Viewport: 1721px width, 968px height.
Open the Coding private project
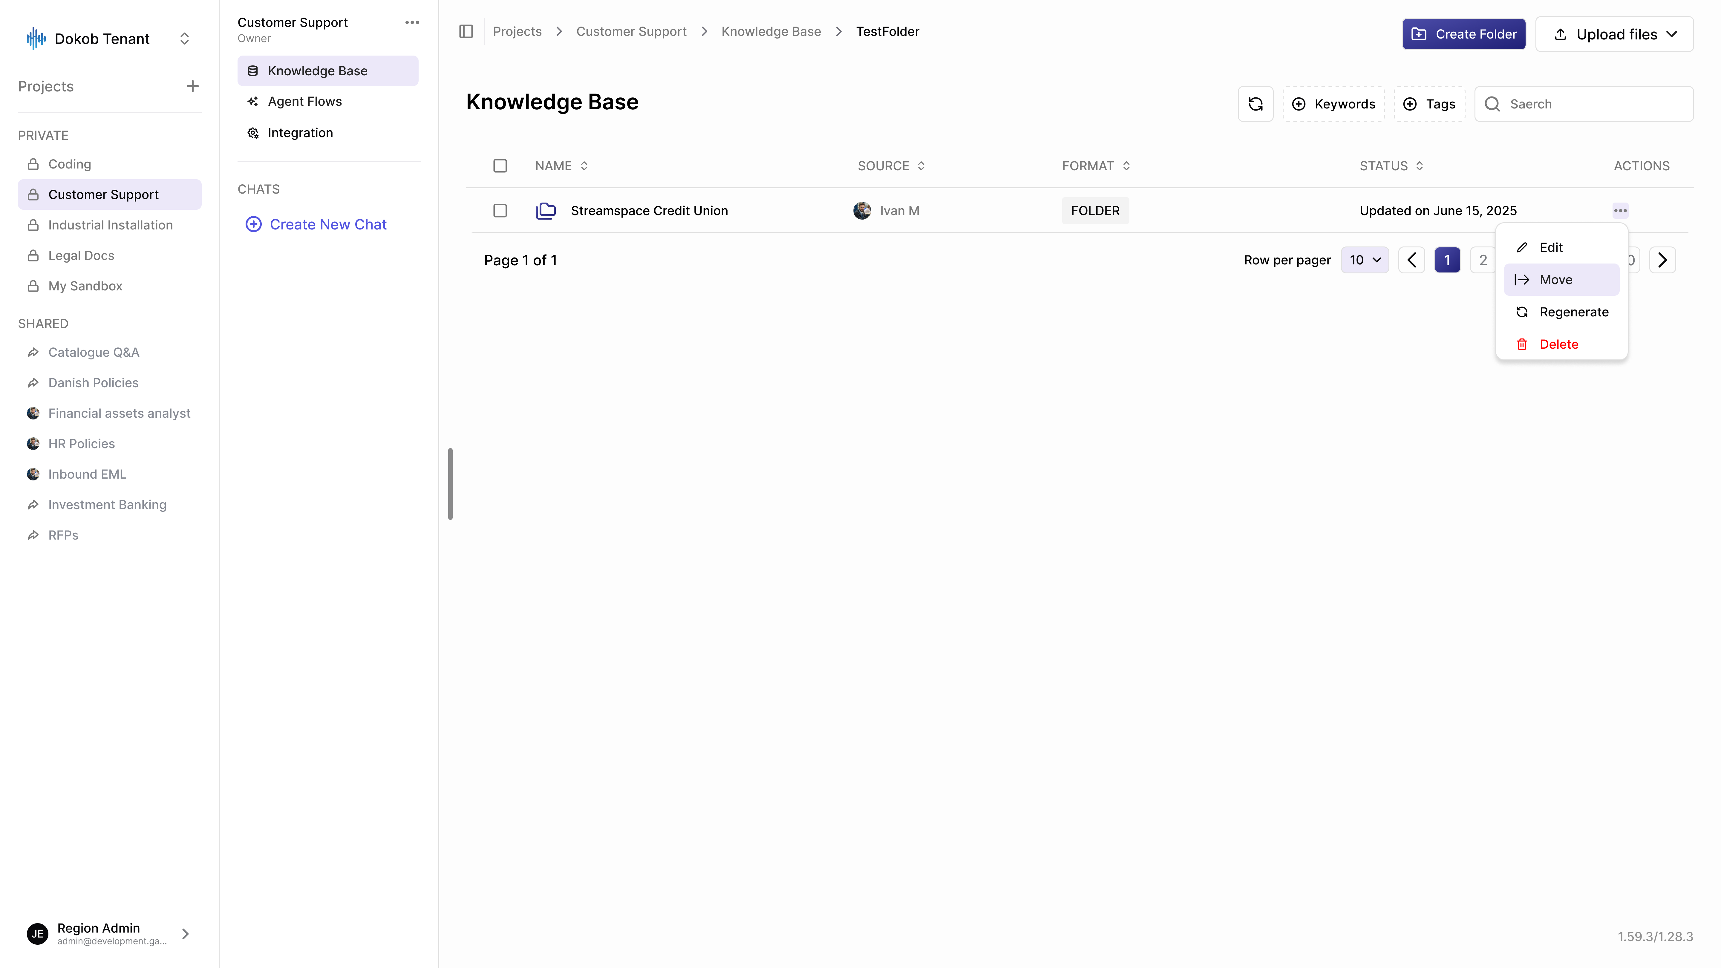[110, 164]
